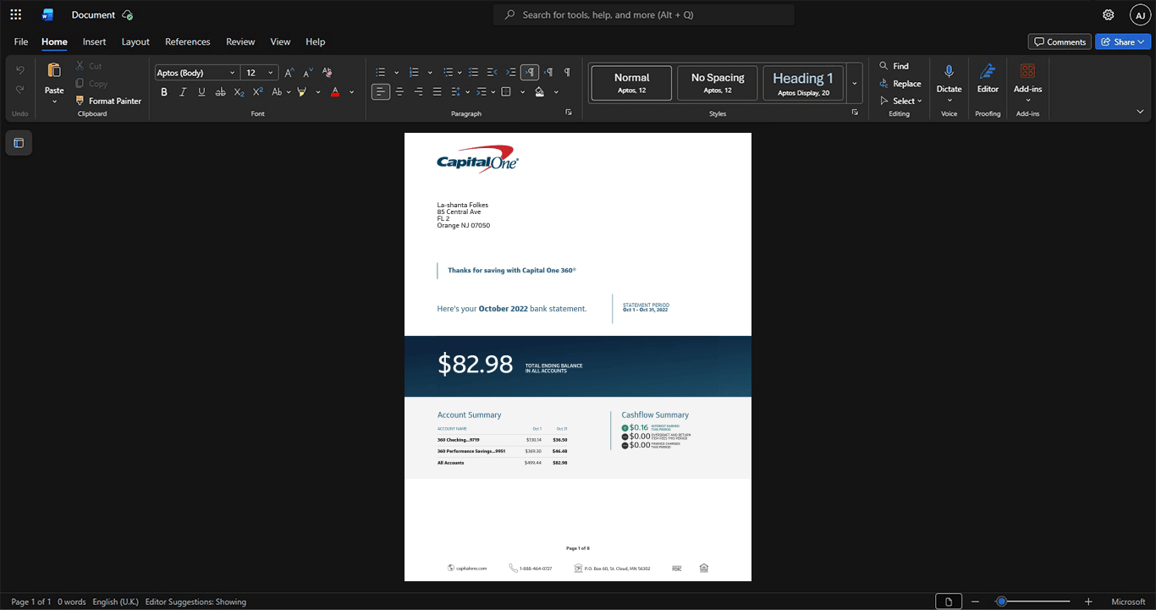Image resolution: width=1156 pixels, height=610 pixels.
Task: Justify paragraph text
Action: tap(437, 92)
